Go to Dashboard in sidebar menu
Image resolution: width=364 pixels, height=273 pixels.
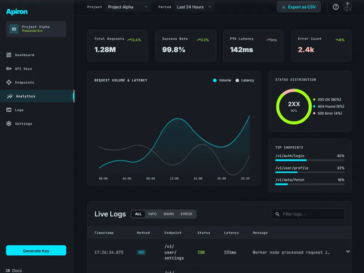click(x=37, y=55)
